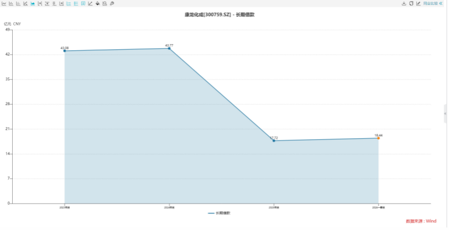
Task: Click the y-axis label 42
Action: pyautogui.click(x=7, y=54)
